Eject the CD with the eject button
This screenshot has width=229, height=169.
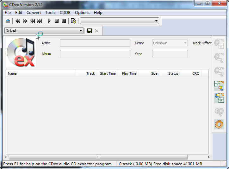pyautogui.click(x=8, y=21)
